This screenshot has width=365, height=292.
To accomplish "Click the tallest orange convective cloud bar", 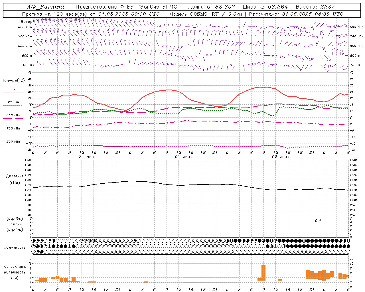I will (x=263, y=273).
